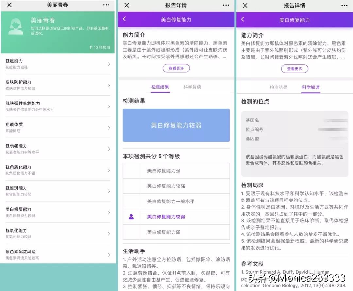Click the person icon marking 美白修复能力较弱 level
353x291 pixels.
[132, 217]
